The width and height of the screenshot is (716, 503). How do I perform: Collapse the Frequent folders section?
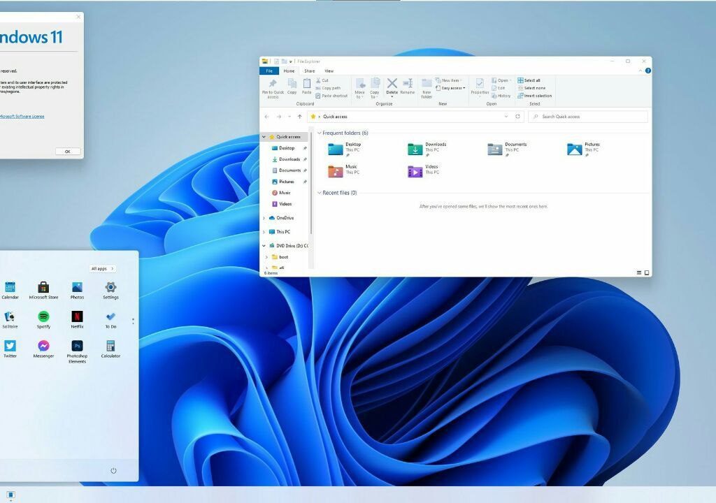click(319, 133)
